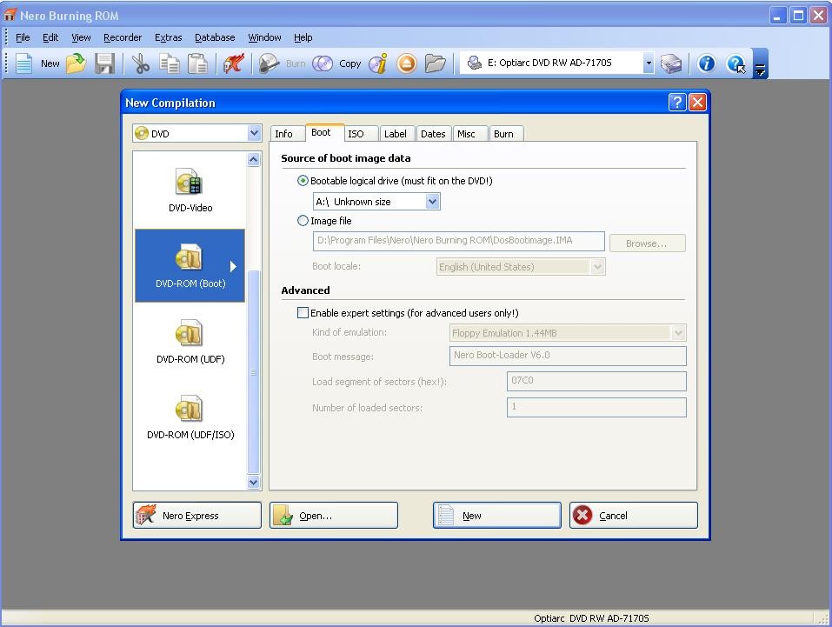The height and width of the screenshot is (627, 832).
Task: Click the orange Eject disc icon
Action: click(407, 63)
